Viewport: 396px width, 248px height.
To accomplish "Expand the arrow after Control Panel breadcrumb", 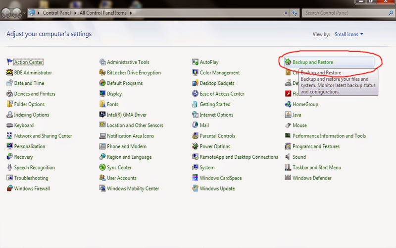I will [x=75, y=13].
